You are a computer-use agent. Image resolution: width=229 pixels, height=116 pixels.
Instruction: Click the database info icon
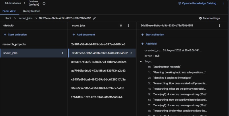[x=44, y=3]
